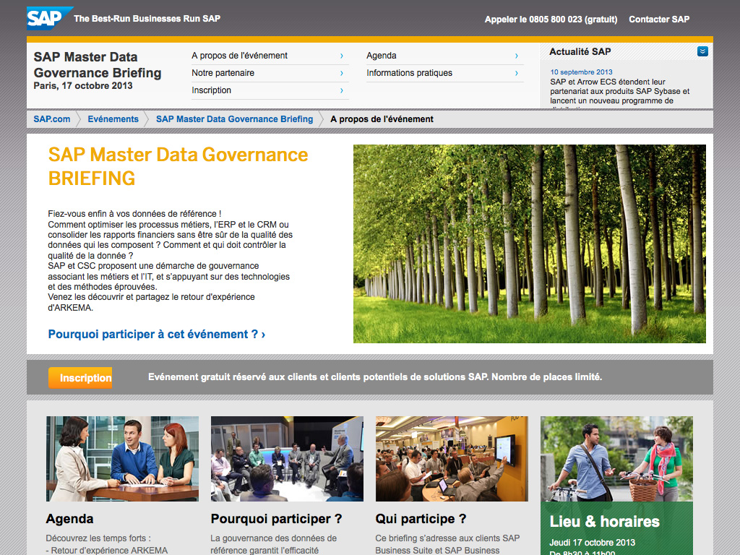Click the forest trees banner image
Image resolution: width=740 pixels, height=555 pixels.
point(530,244)
